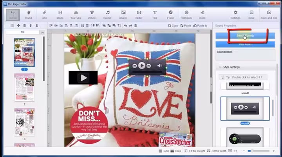Click the Select Sounds button
282x157 pixels.
245,36
